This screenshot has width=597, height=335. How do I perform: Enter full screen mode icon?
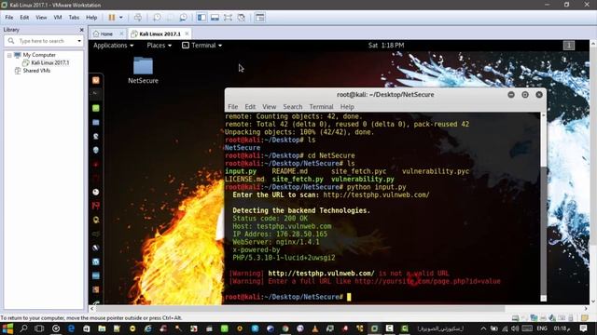point(228,18)
